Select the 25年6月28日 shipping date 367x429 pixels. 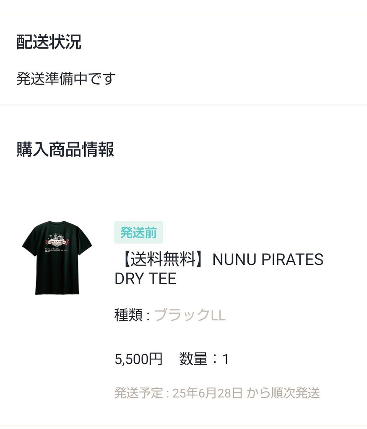tap(207, 393)
